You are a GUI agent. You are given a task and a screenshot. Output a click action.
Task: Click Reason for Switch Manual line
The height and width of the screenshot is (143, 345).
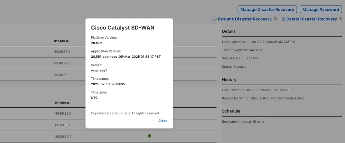coord(264,98)
